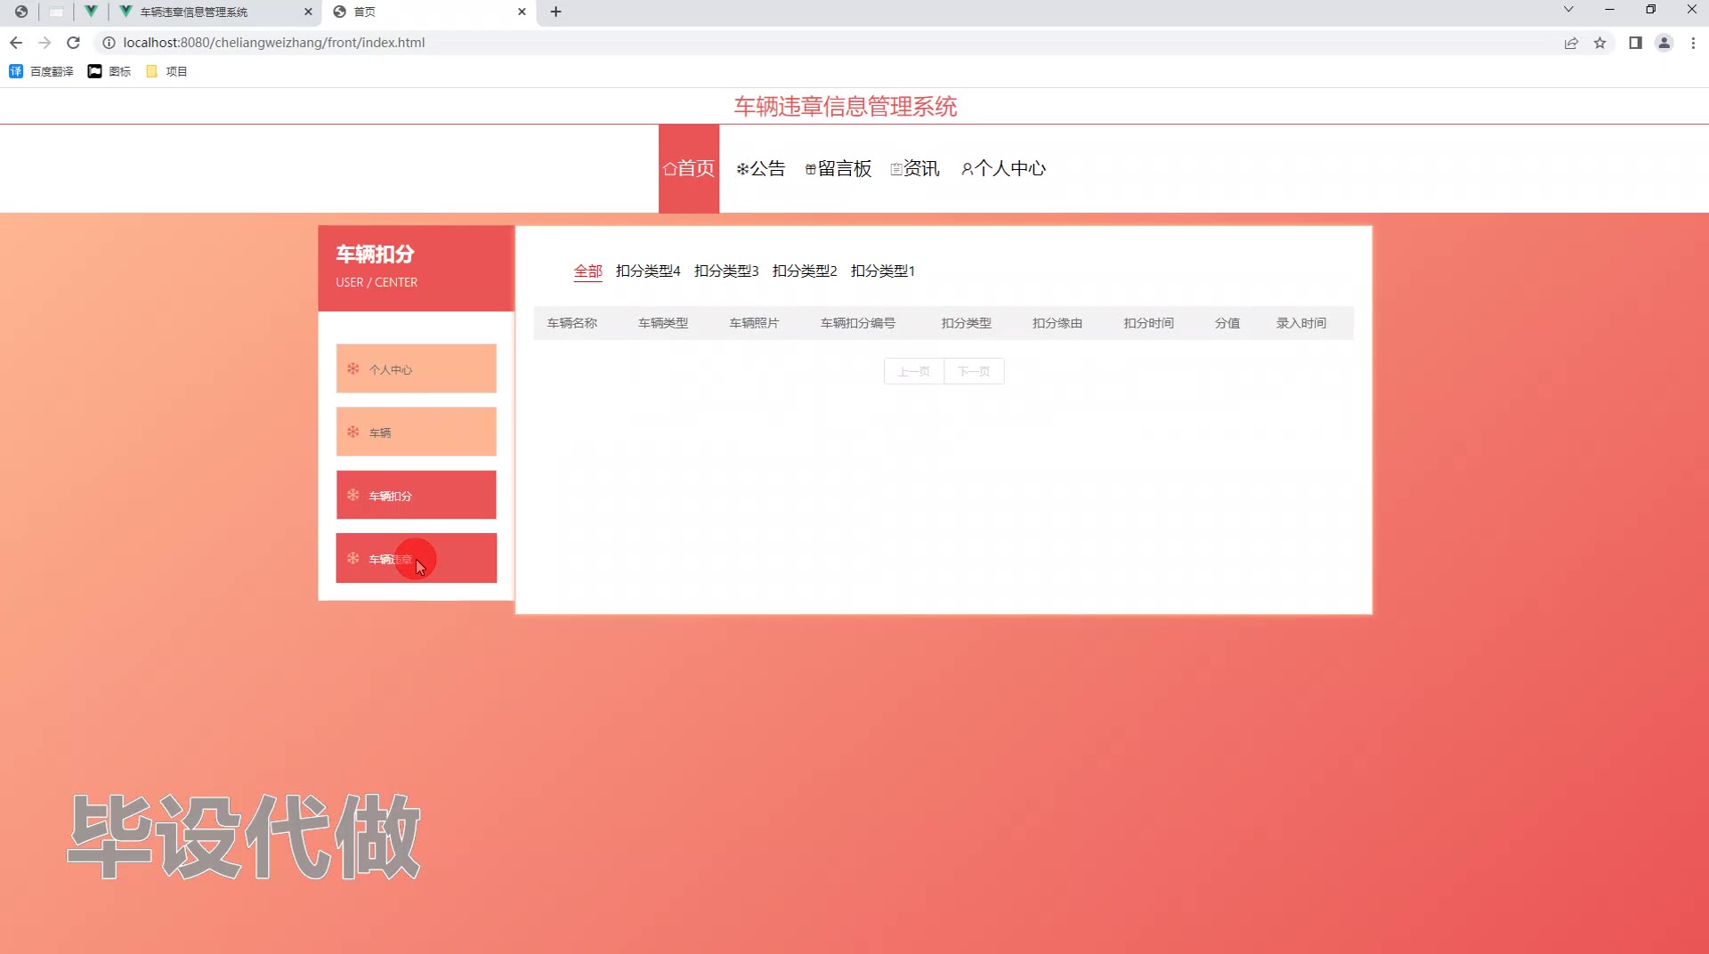1709x954 pixels.
Task: Open the browser profile avatar
Action: tap(1664, 43)
